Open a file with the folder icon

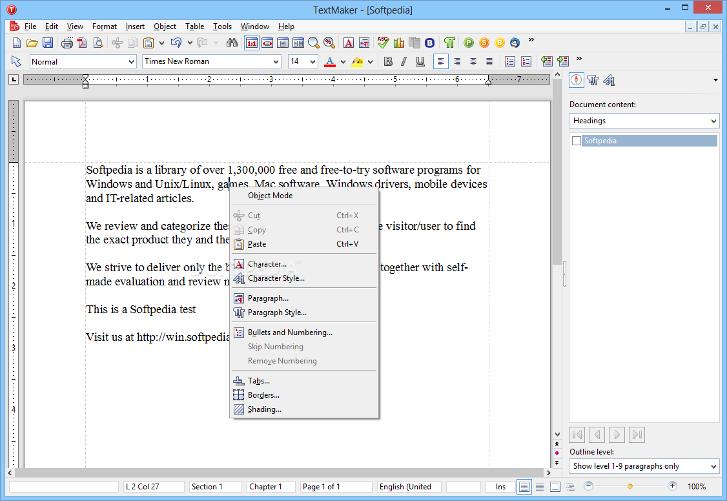32,43
